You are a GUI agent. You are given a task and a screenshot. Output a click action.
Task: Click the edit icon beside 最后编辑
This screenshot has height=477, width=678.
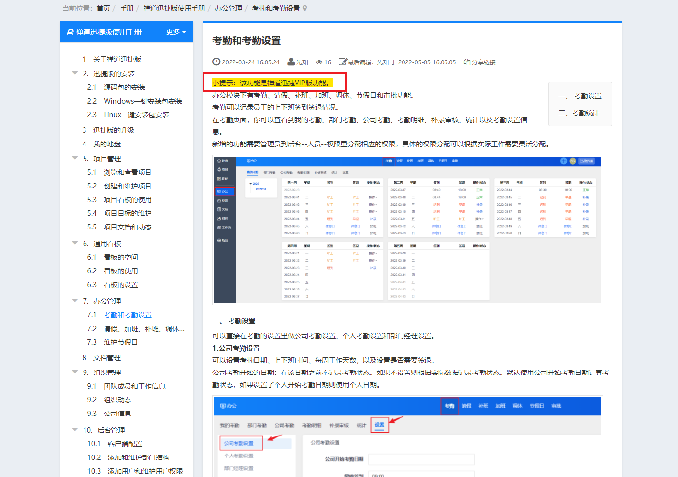click(342, 62)
